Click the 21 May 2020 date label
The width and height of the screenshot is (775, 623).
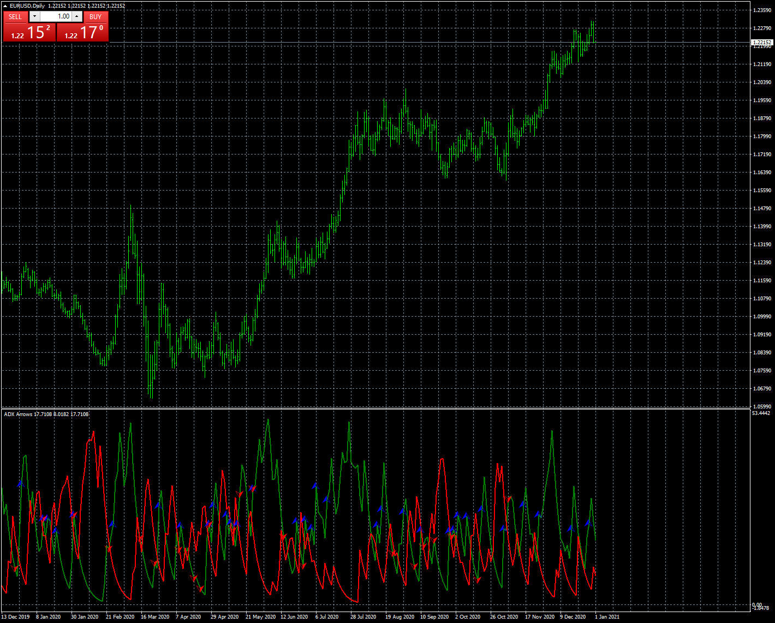[x=261, y=617]
